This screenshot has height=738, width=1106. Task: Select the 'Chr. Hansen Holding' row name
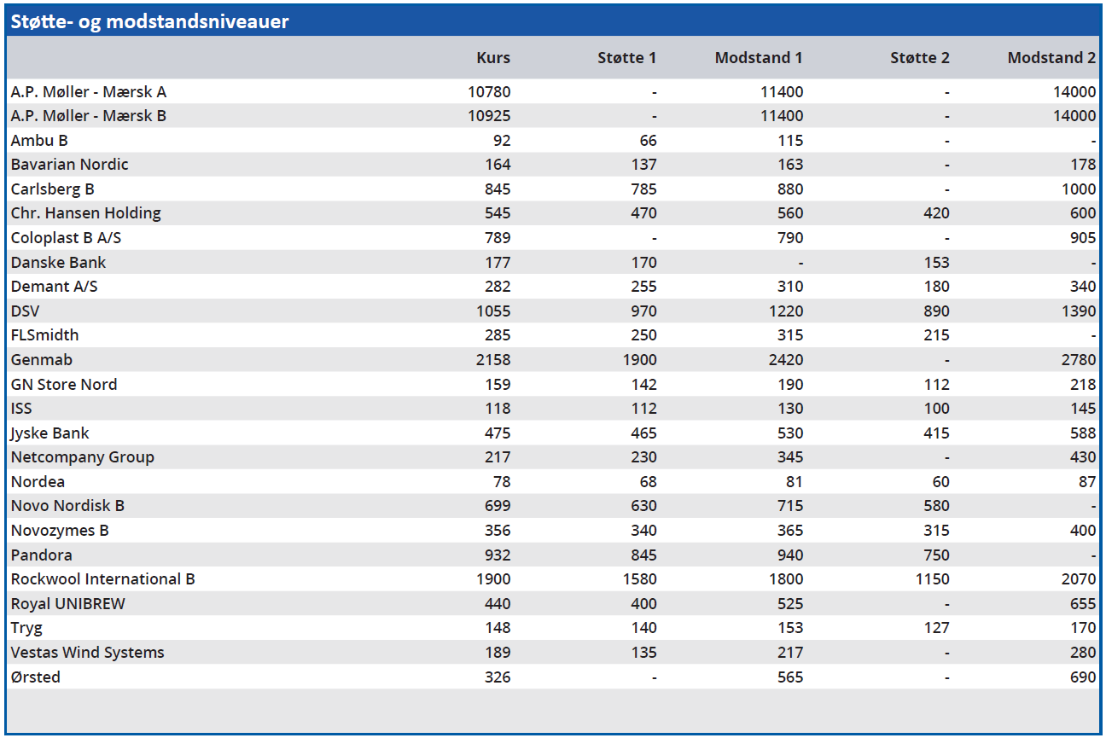click(86, 213)
